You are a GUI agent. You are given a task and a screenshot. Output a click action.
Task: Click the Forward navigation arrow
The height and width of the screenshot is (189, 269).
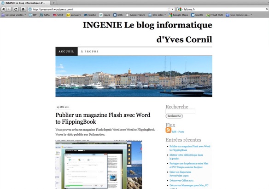click(x=9, y=9)
